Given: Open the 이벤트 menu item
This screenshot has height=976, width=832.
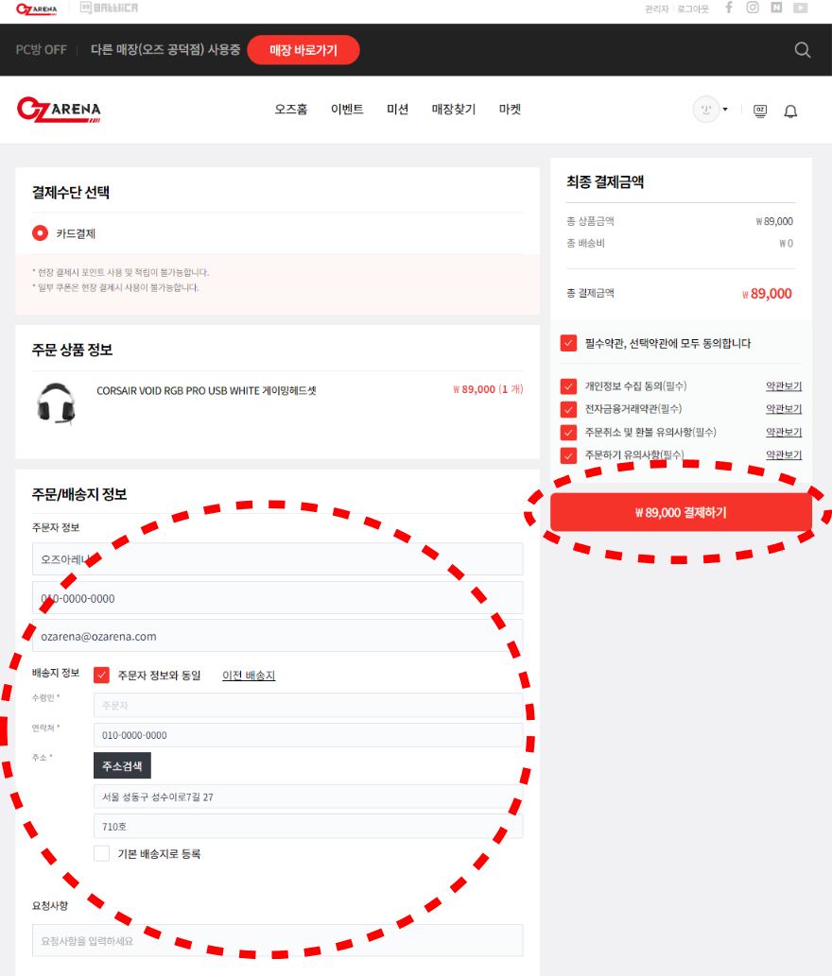Looking at the screenshot, I should pos(347,110).
